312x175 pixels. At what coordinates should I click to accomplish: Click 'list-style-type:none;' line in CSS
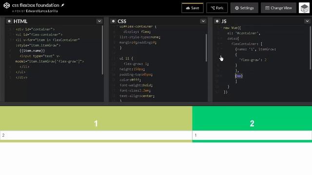140,37
